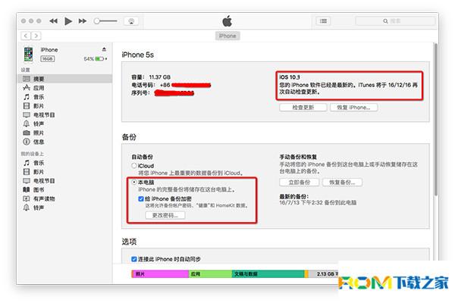Click the iPhone 5s heading

(137, 55)
